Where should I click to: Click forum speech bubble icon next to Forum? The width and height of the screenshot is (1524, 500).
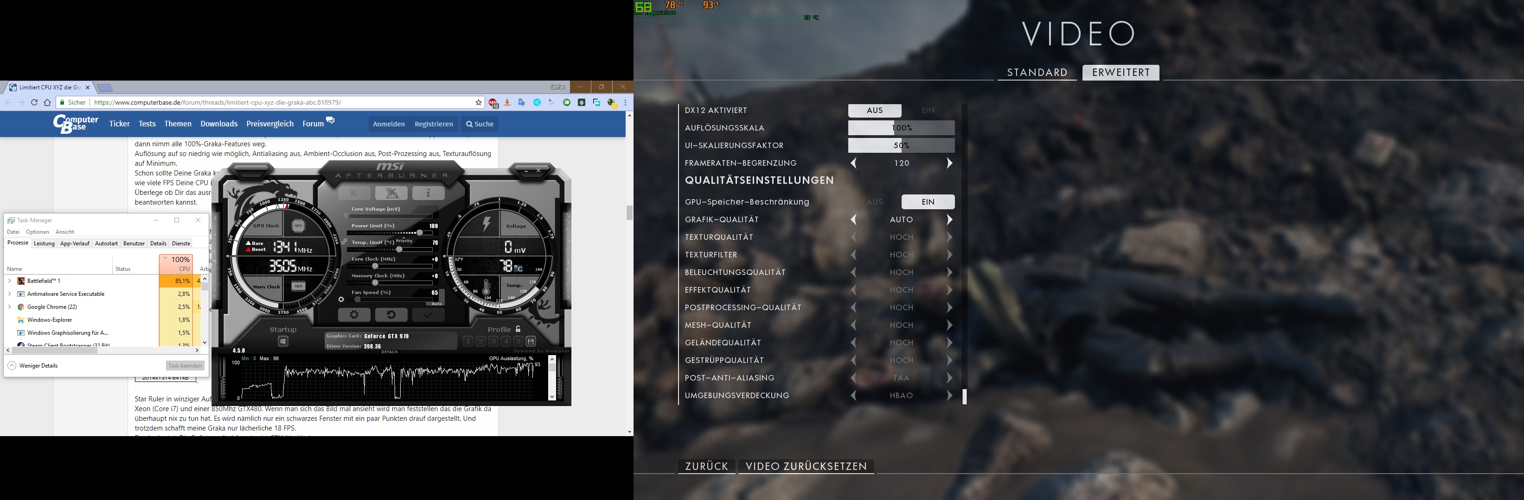coord(330,120)
